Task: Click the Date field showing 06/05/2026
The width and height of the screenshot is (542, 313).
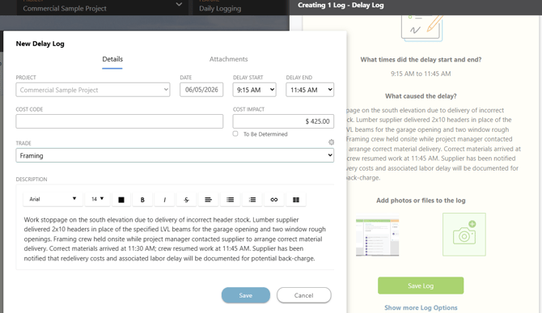Action: 201,90
